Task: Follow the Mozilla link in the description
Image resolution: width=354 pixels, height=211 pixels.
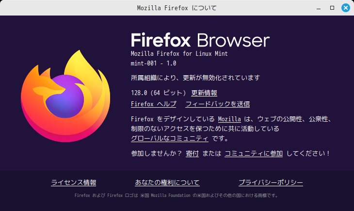Action: pos(229,119)
